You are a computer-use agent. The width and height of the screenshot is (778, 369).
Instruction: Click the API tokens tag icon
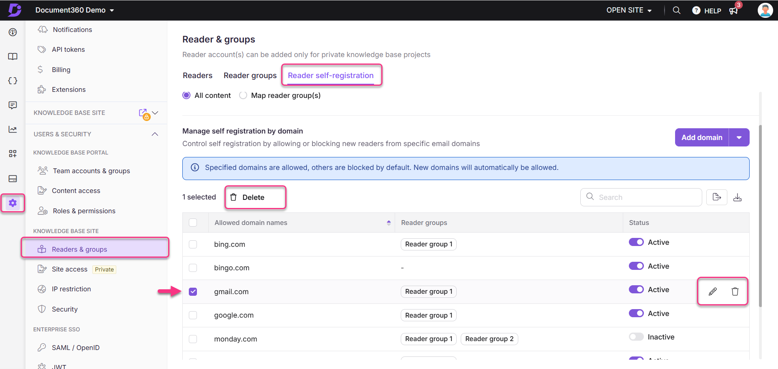(41, 49)
